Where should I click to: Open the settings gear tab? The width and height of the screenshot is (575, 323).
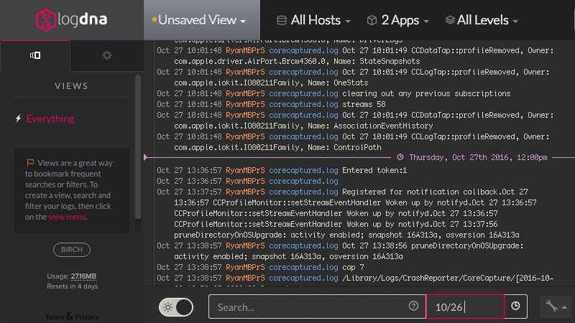click(x=107, y=55)
